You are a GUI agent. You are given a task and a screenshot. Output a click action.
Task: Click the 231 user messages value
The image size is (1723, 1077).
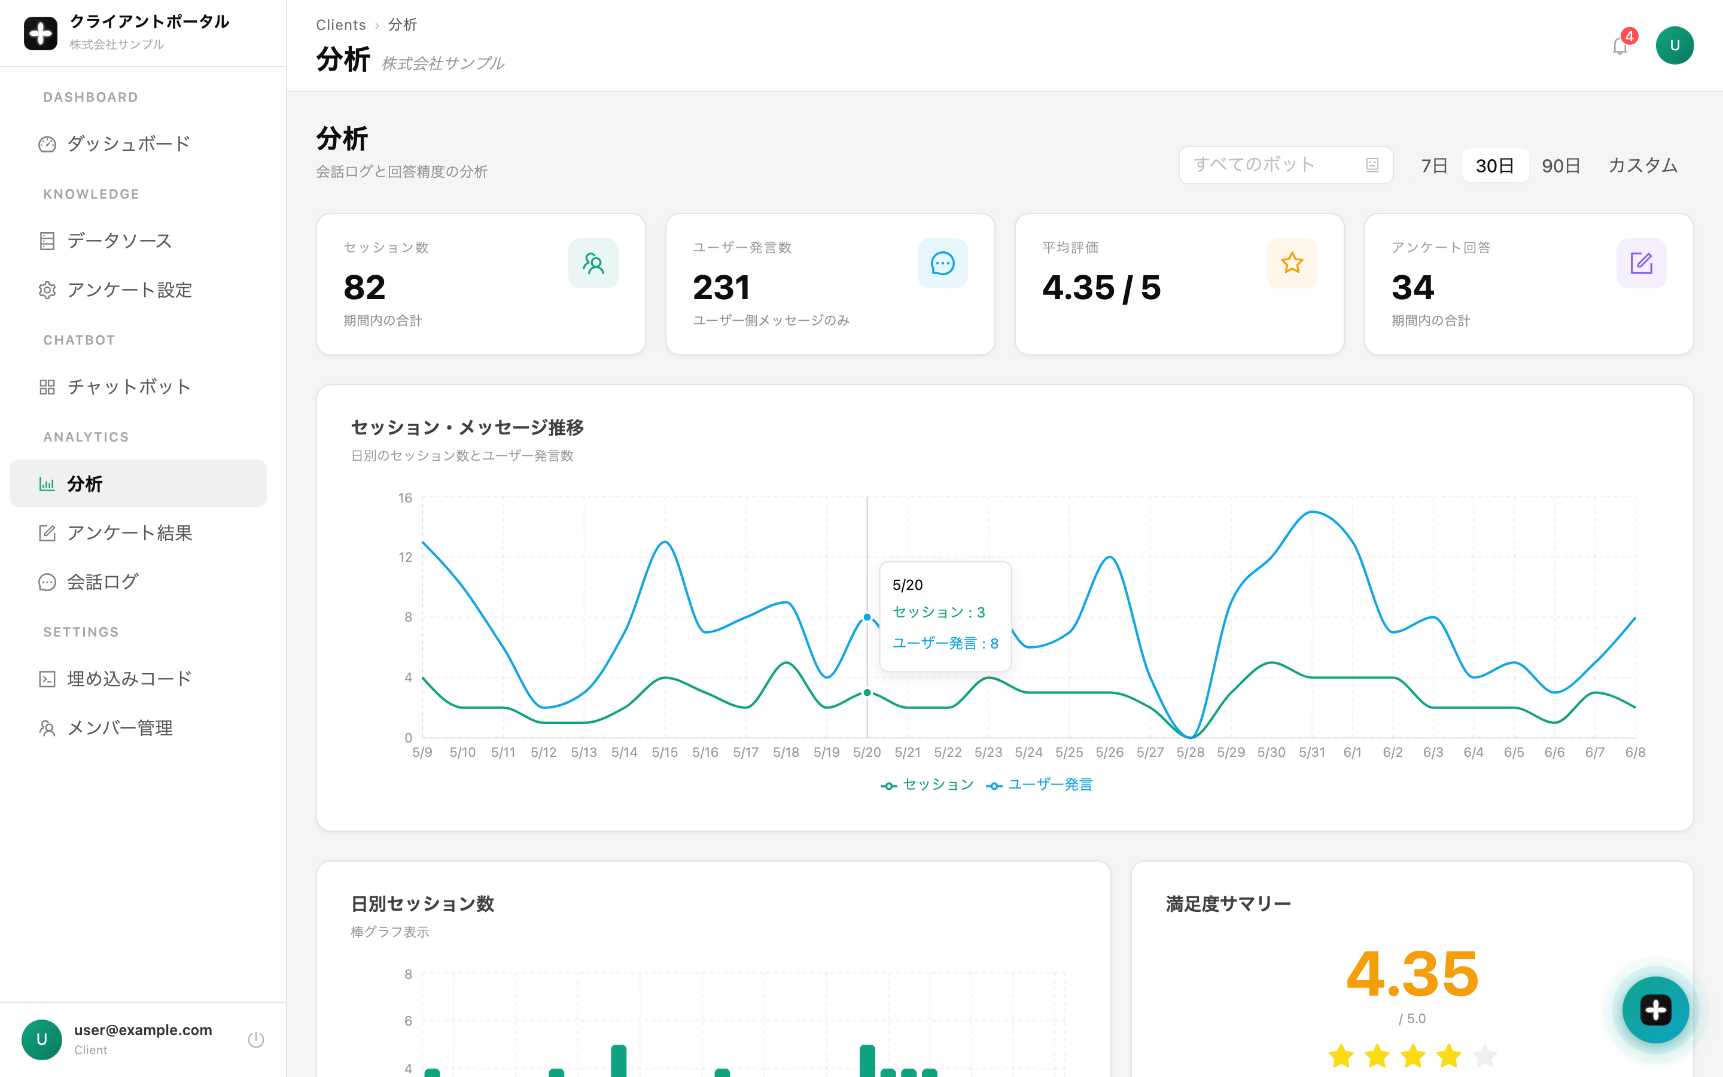[722, 288]
